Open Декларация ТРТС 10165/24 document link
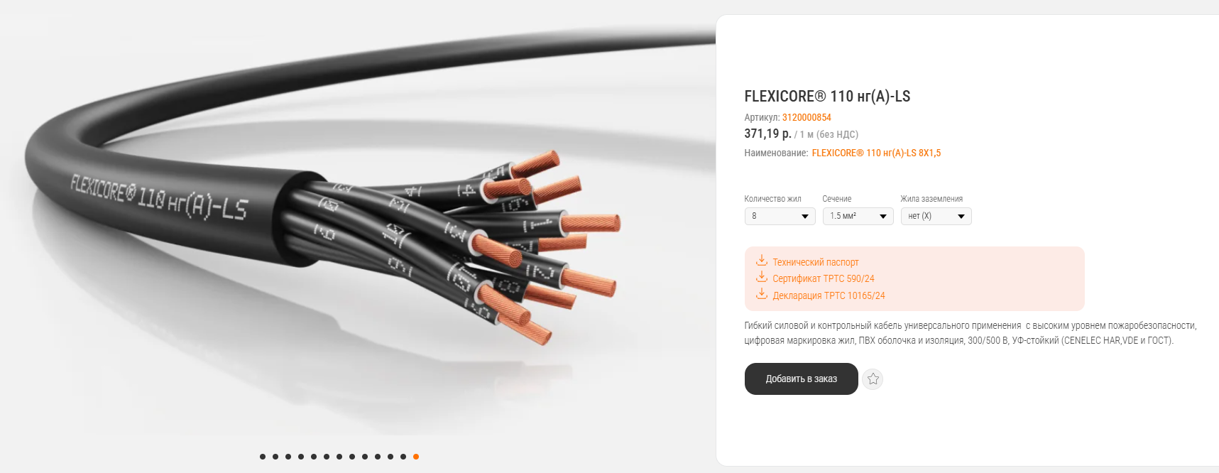Image resolution: width=1219 pixels, height=473 pixels. (x=829, y=296)
